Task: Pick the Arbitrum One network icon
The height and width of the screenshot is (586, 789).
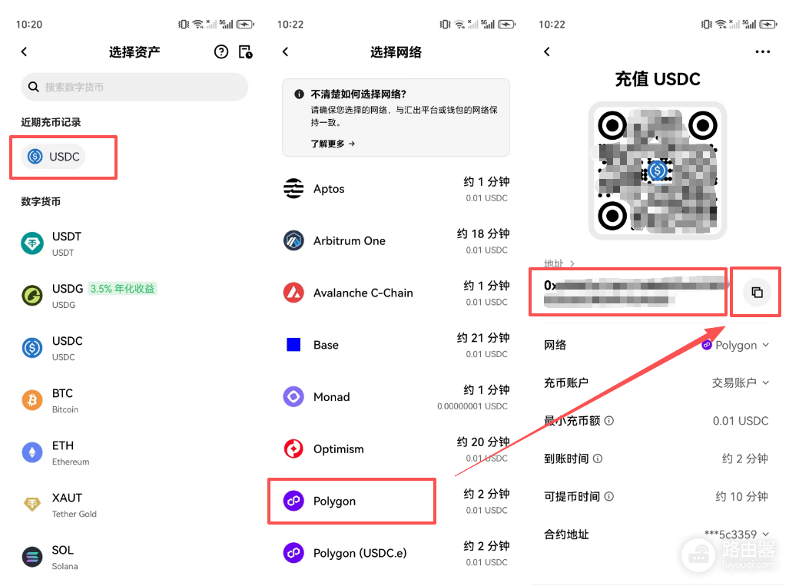Action: click(293, 240)
